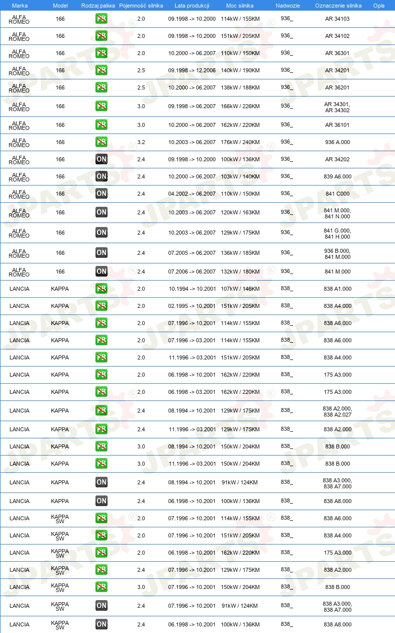This screenshot has width=395, height=633.
Task: Select ON diesel icon in 839 A6.000 row
Action: [101, 177]
